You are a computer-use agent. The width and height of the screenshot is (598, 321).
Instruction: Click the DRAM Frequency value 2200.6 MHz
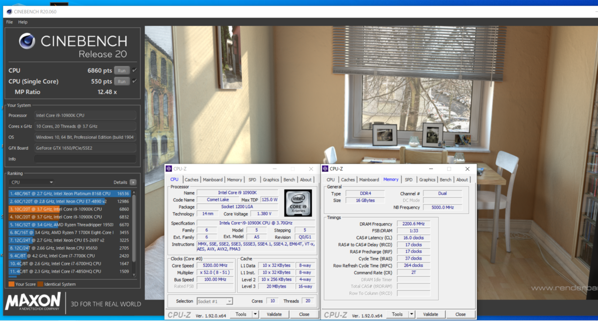tap(413, 224)
